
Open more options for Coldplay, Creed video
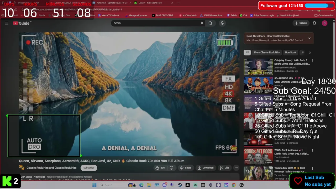click(312, 61)
